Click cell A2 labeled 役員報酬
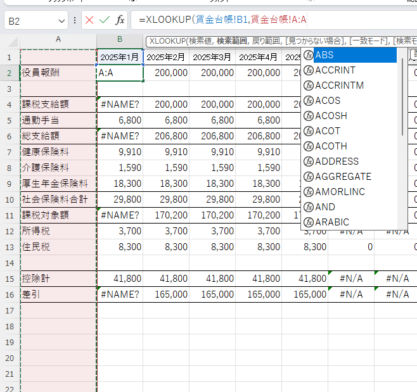 pyautogui.click(x=58, y=73)
